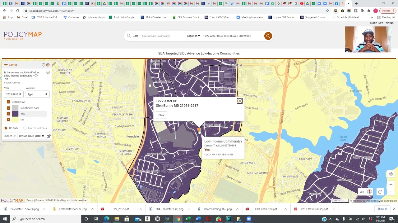Open the Privacy link in footer
This screenshot has height=223, width=398.
pos(39,200)
